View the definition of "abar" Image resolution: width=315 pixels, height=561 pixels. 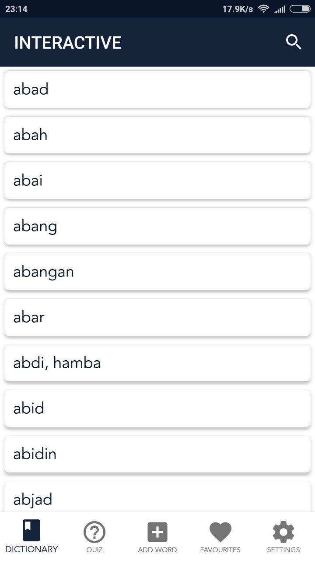tap(157, 317)
